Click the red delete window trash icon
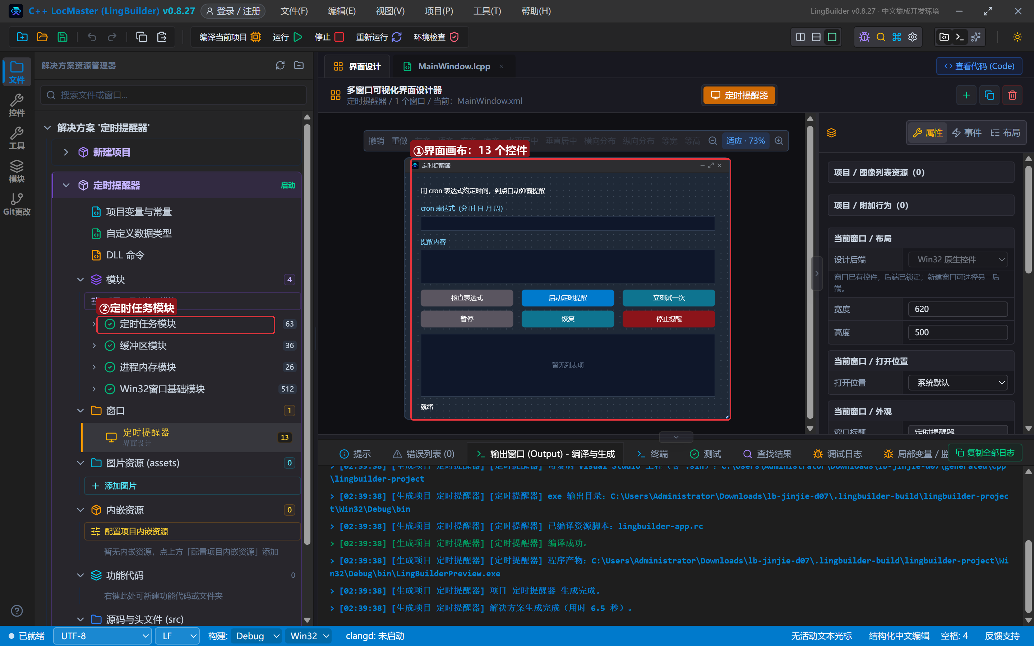This screenshot has width=1034, height=646. click(x=1012, y=95)
